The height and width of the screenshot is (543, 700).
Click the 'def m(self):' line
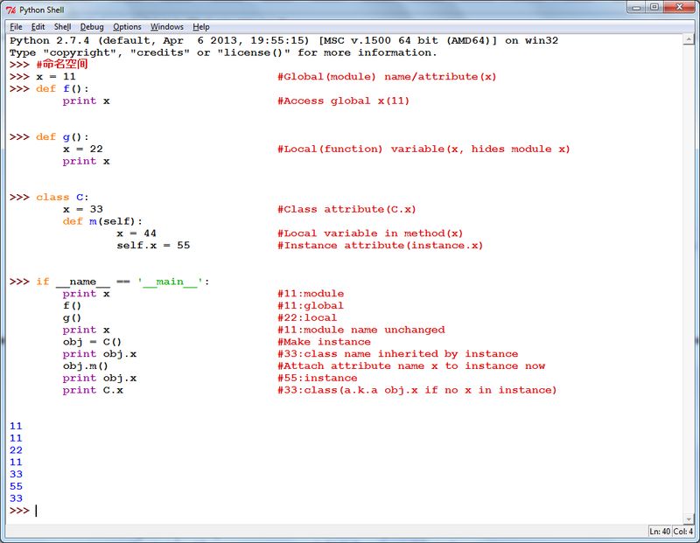[102, 221]
